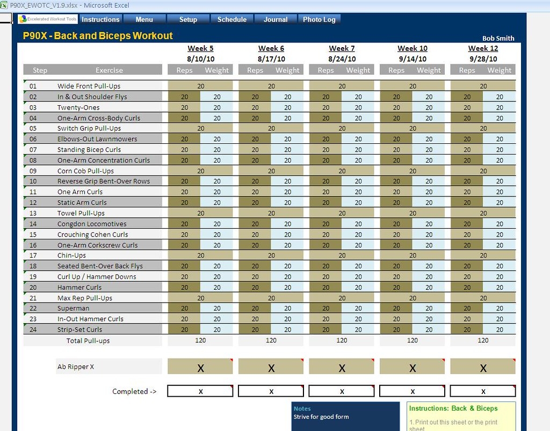Viewport: 550px width, 431px height.
Task: Open the Instructions navigation button
Action: pyautogui.click(x=100, y=19)
